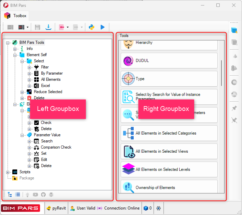This screenshot has width=242, height=215.
Task: Click the blue download arrow toolbar icon
Action: coord(49,27)
